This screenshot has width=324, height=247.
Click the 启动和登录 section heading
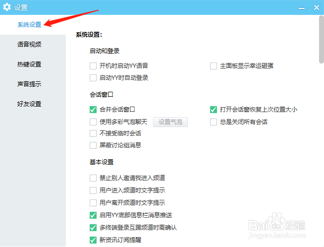105,51
